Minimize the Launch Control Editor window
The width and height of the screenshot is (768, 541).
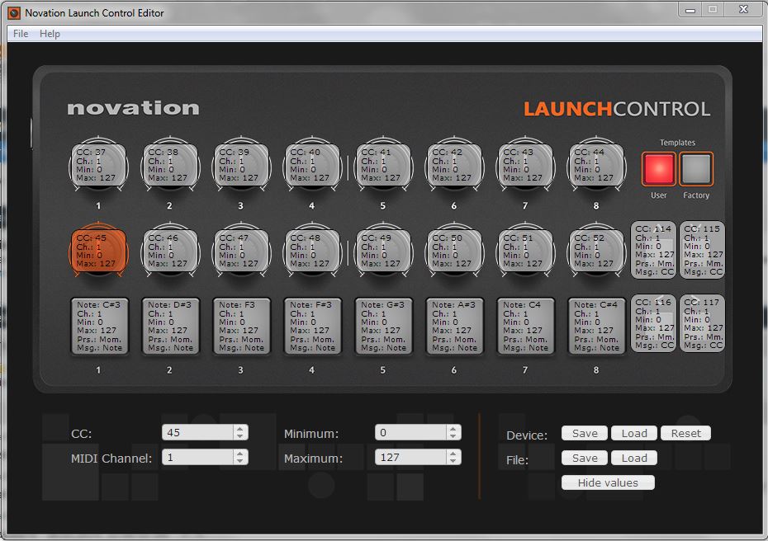[x=690, y=10]
